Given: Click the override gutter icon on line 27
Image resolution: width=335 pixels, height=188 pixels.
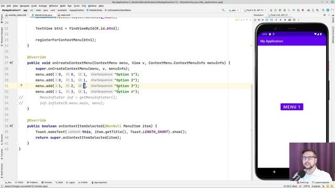Looking at the screenshot, I should point(12,63).
